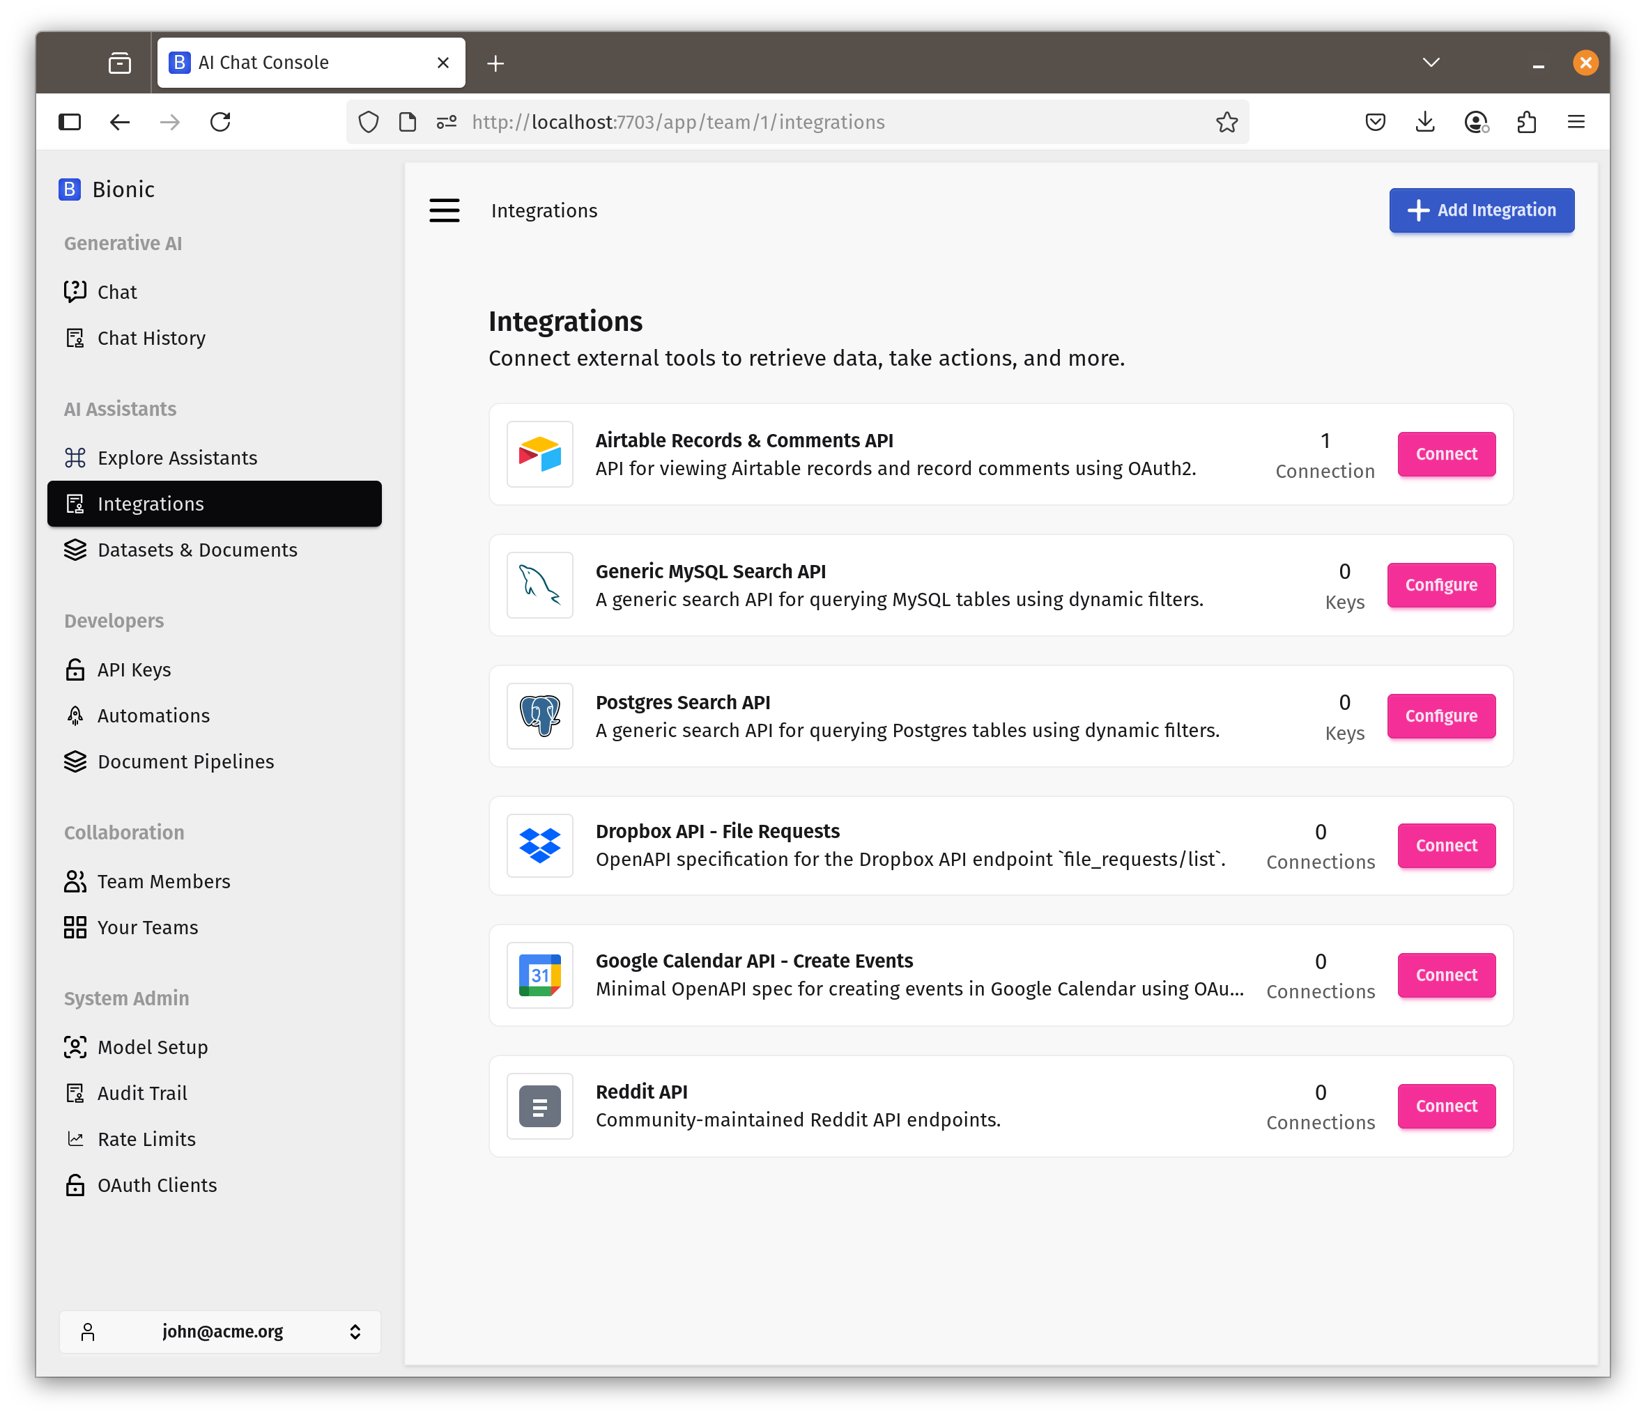Select the Google Calendar icon

point(539,975)
